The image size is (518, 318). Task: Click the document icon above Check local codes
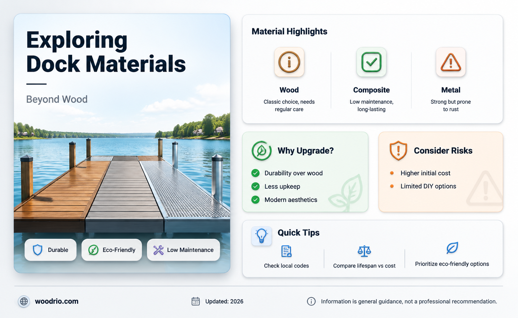point(287,251)
